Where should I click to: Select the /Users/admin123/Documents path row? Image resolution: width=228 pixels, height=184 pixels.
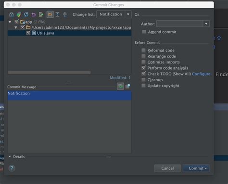(69, 27)
